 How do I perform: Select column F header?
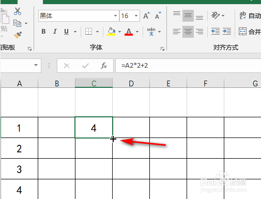click(x=205, y=83)
